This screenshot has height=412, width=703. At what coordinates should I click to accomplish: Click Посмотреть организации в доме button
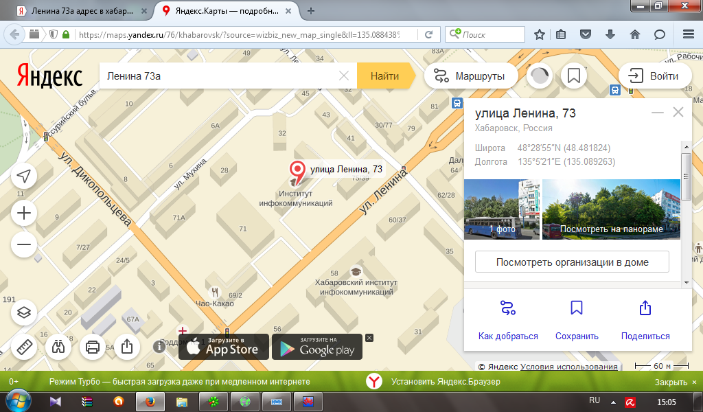572,262
